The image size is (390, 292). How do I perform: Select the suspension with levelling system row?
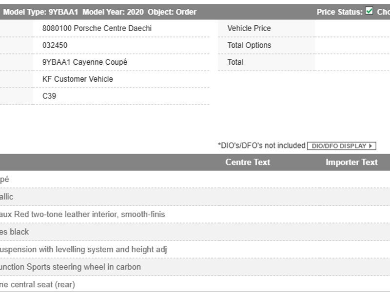tap(83, 249)
